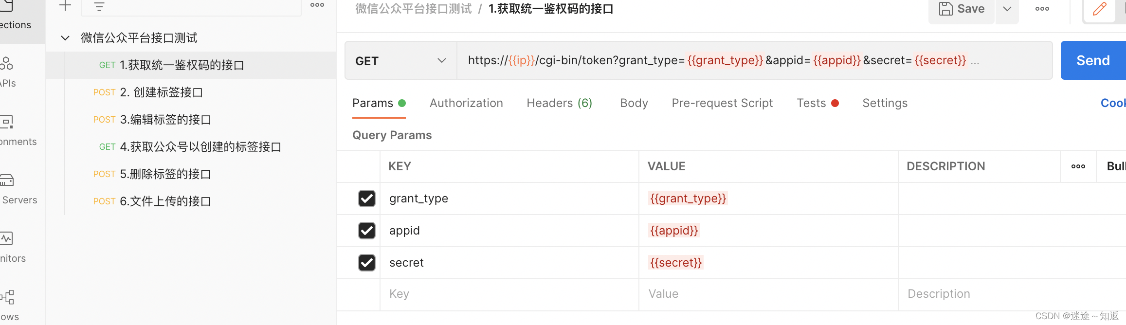This screenshot has height=325, width=1126.
Task: Switch to the Authorization tab
Action: 466,103
